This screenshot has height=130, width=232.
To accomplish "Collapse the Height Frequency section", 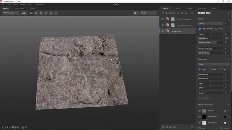I will tap(229, 105).
